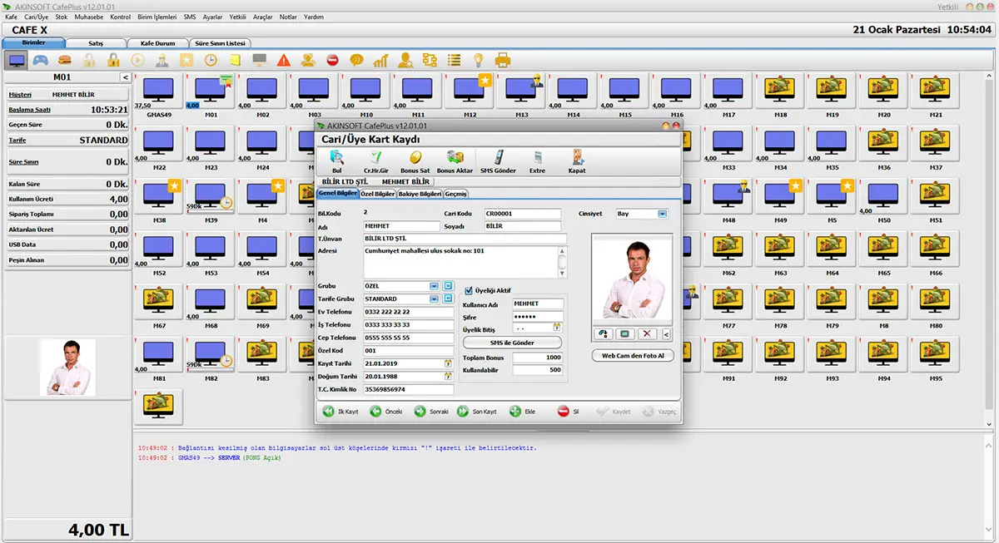Click the Sonraki button
Image resolution: width=999 pixels, height=543 pixels.
432,412
